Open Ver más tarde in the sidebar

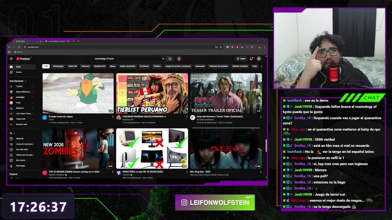point(22,149)
